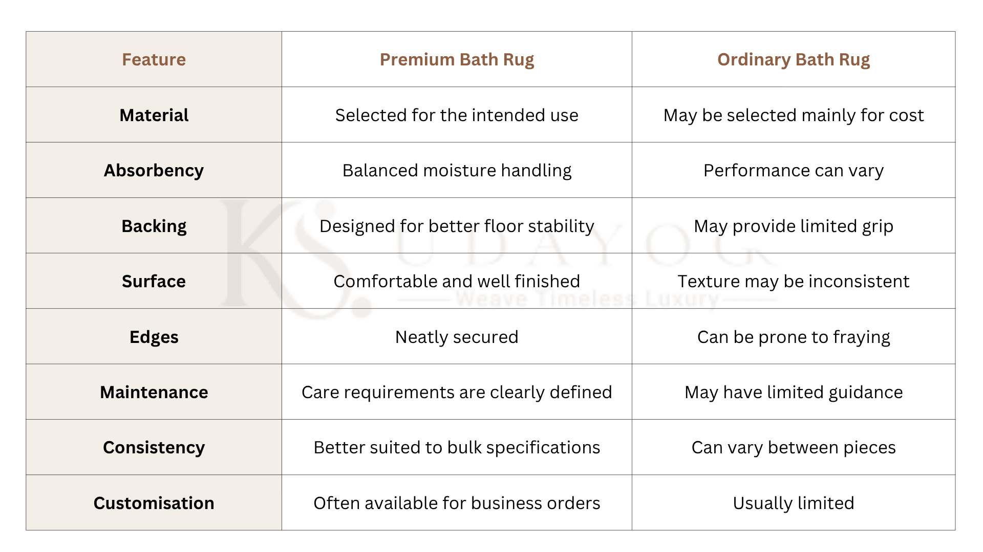Click the Maintenance row label
The height and width of the screenshot is (552, 983).
[x=154, y=392]
